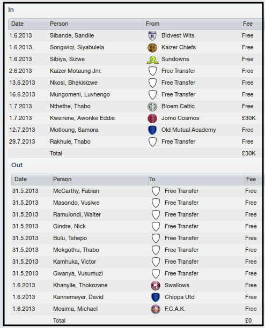The height and width of the screenshot is (328, 265).
Task: Click the Swallows club crest
Action: point(156,286)
